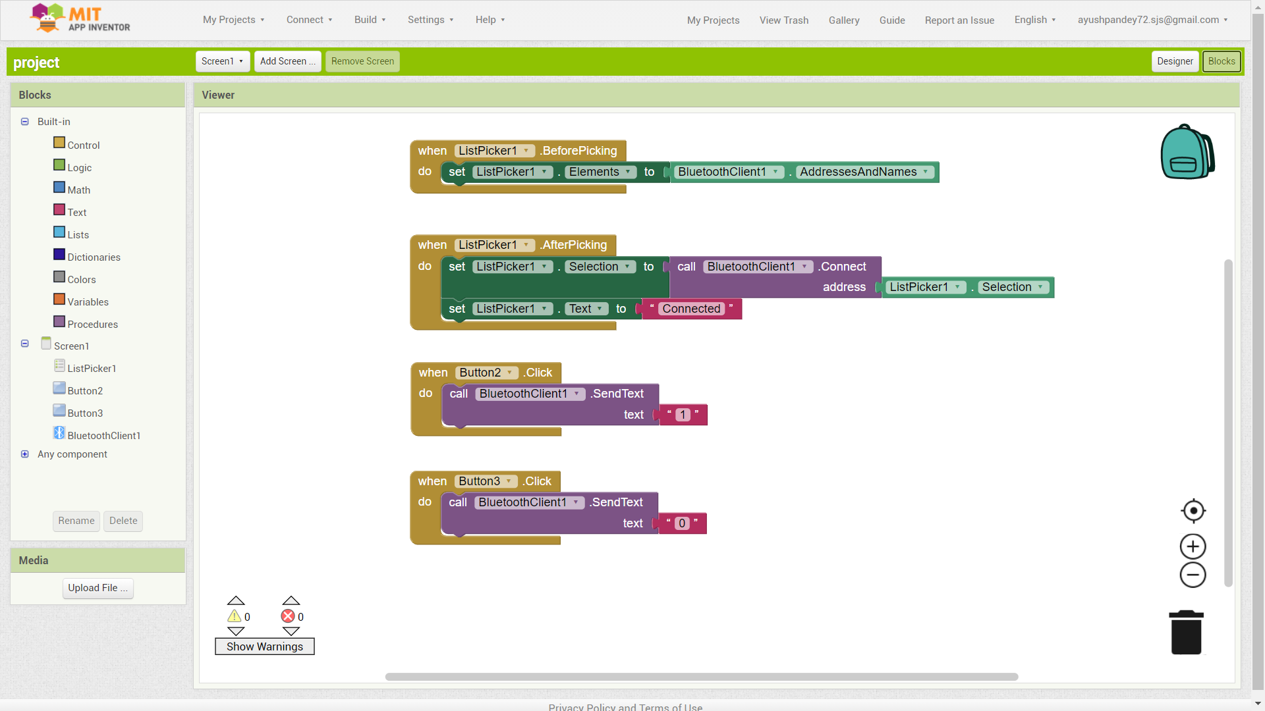Open the Gallery link

[844, 20]
